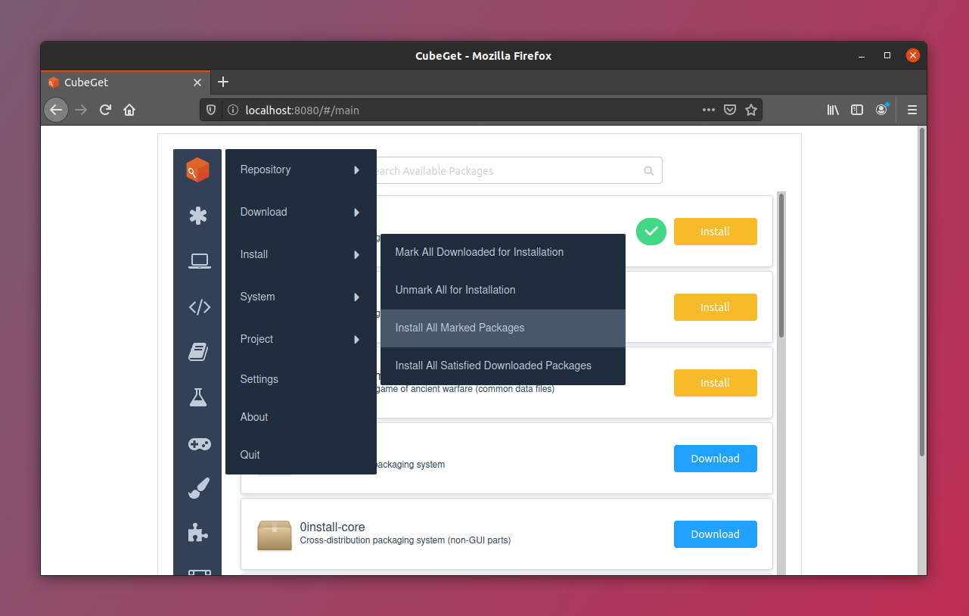Click the CubeGet orange cube logo icon

click(x=197, y=170)
